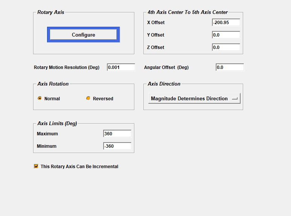Screen dimensions: 291x216
Task: Choose the Reversed axis rotation option
Action: point(88,98)
